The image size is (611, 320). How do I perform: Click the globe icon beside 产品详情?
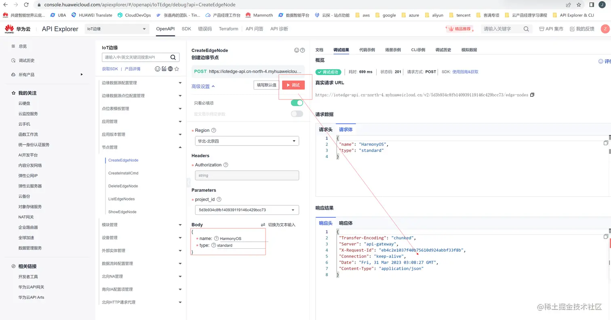pyautogui.click(x=171, y=69)
